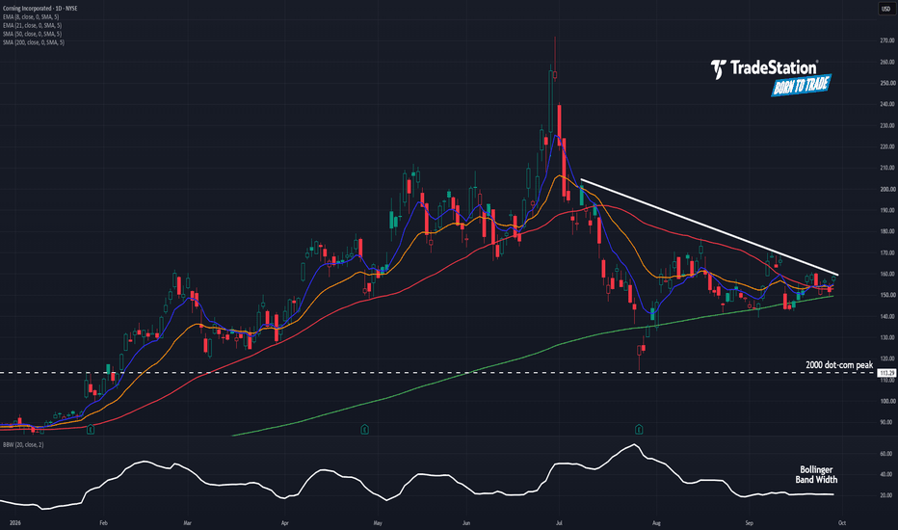Click the Jul label on time axis
898x530 pixels.
(559, 523)
